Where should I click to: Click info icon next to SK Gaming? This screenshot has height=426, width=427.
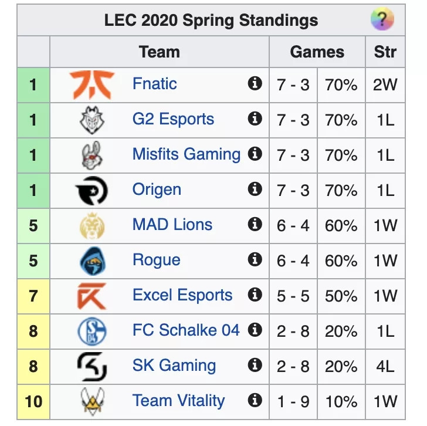[x=255, y=365]
